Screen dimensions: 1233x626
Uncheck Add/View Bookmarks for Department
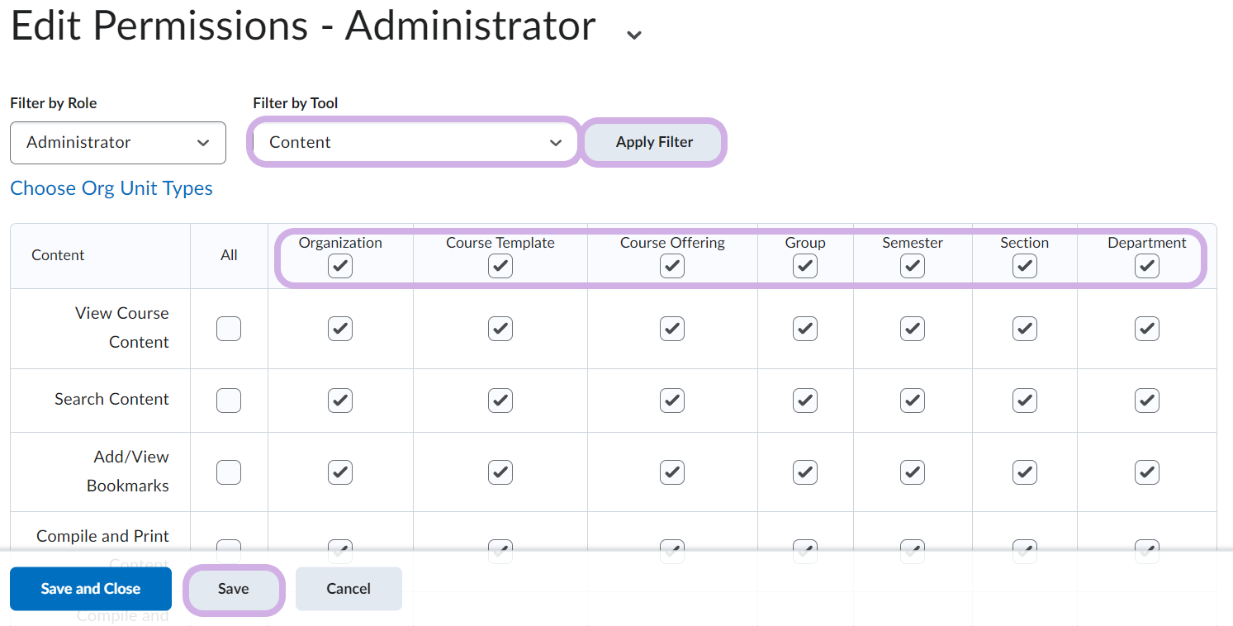pyautogui.click(x=1146, y=472)
